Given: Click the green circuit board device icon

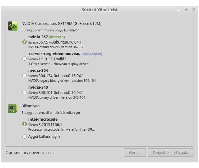Looking at the screenshot, I should point(13,108).
